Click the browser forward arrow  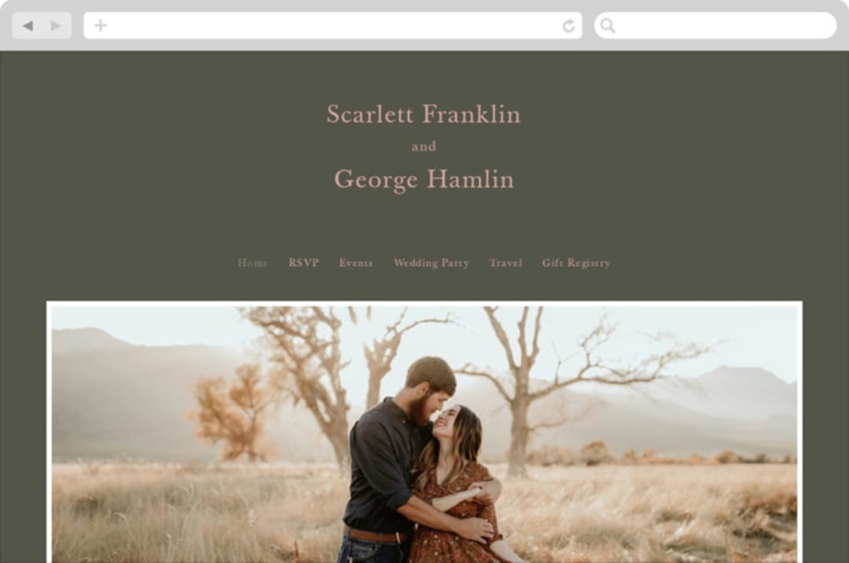56,25
